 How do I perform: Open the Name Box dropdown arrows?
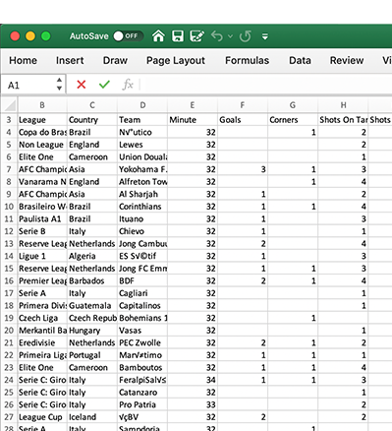tap(59, 84)
